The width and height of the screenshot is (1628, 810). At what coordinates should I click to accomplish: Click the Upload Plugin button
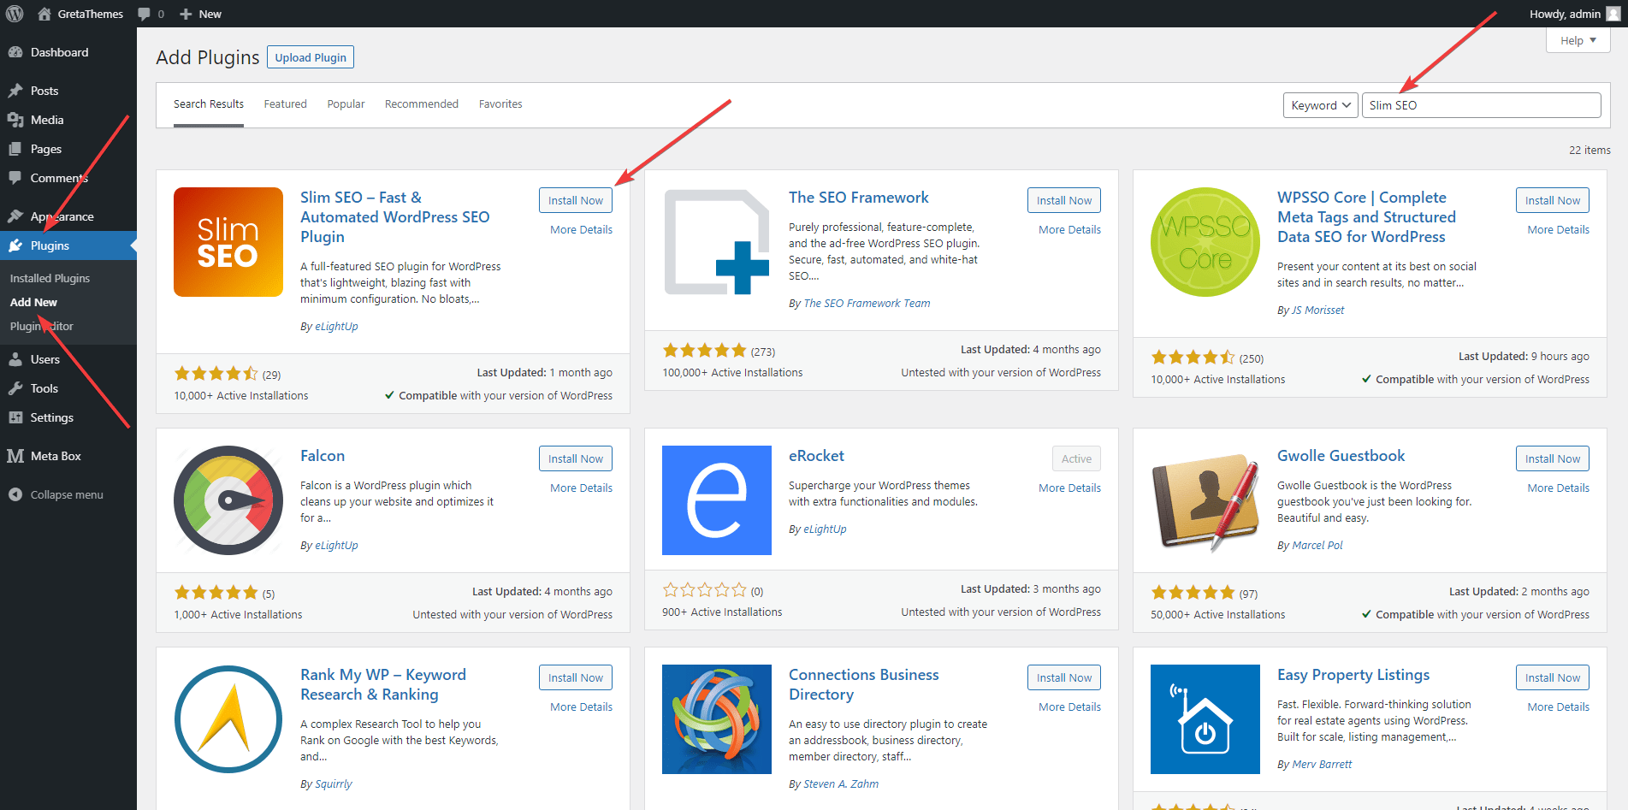tap(310, 56)
